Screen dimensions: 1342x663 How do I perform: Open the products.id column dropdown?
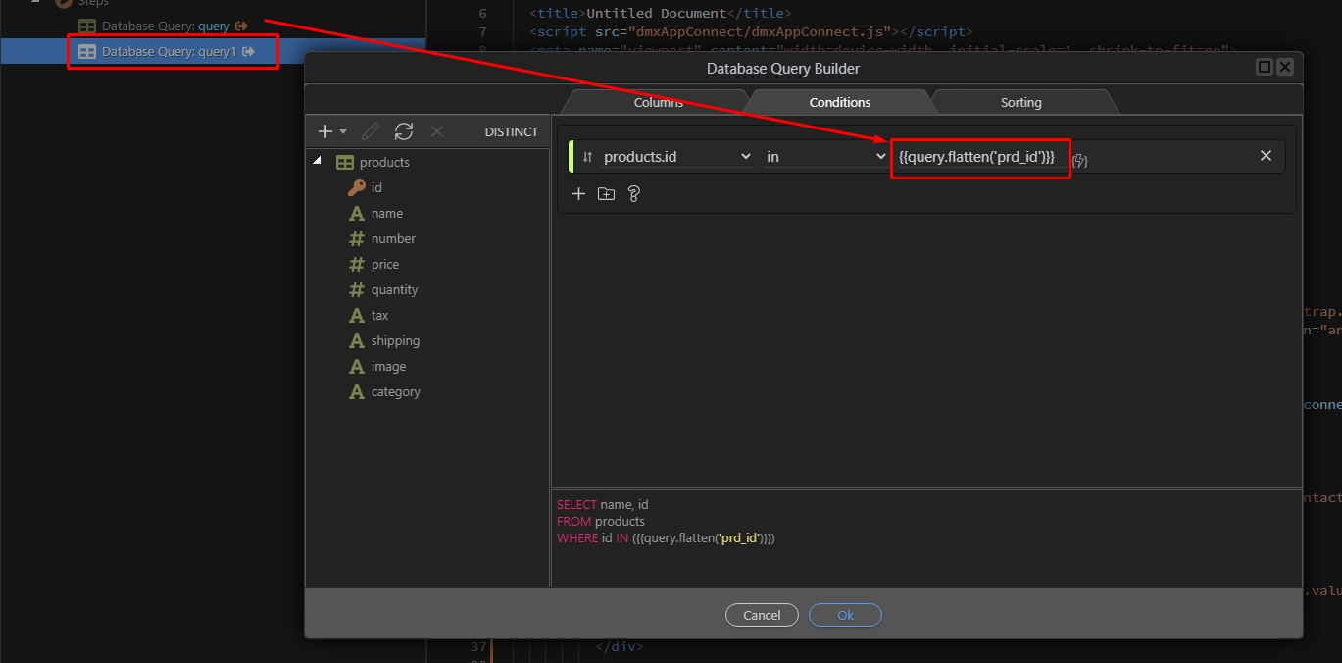pos(676,157)
